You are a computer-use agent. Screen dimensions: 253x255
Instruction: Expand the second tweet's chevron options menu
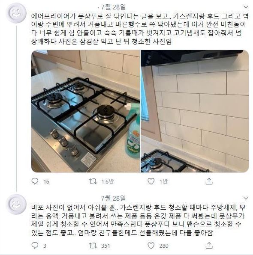246,198
